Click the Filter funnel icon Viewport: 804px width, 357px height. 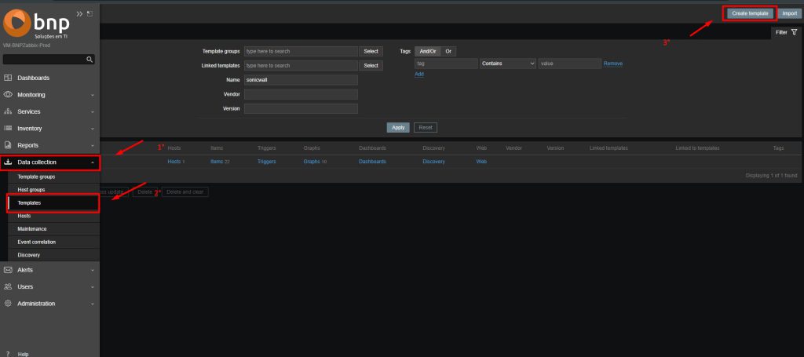point(794,32)
